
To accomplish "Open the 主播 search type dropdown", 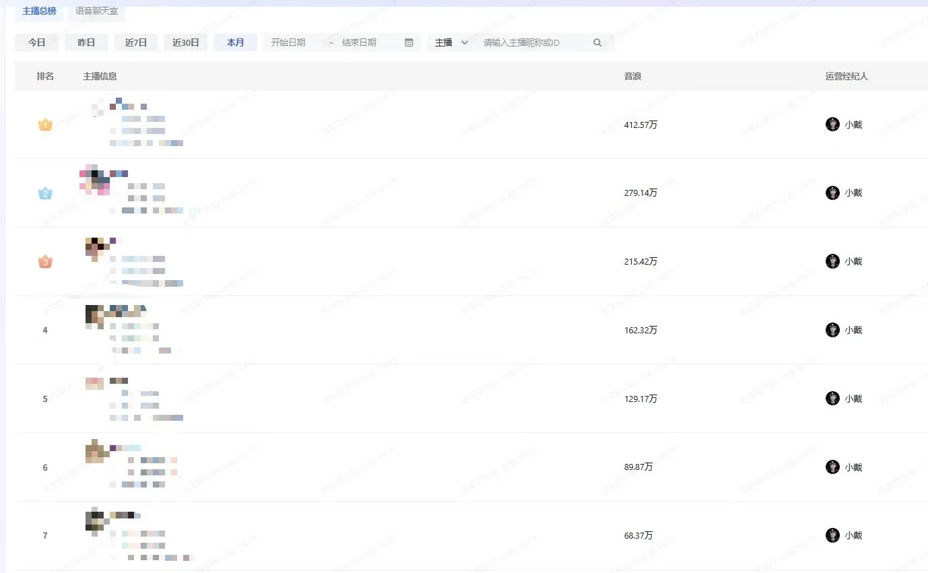I will coord(449,42).
